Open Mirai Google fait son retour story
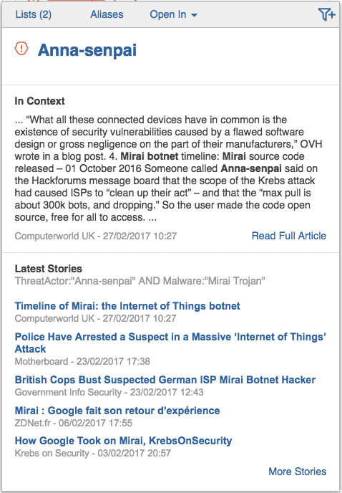This screenshot has width=342, height=493. tap(117, 411)
